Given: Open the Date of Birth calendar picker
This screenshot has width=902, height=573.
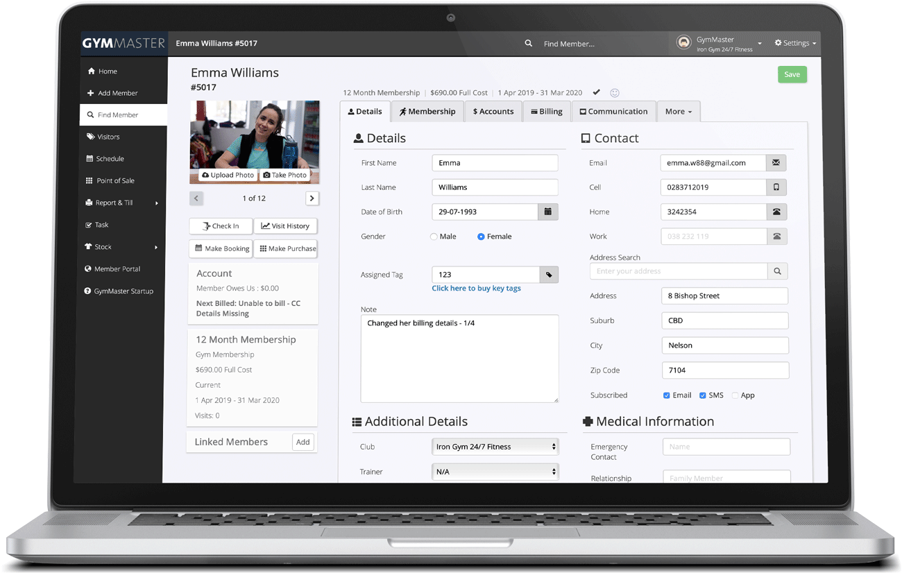Looking at the screenshot, I should [x=547, y=212].
